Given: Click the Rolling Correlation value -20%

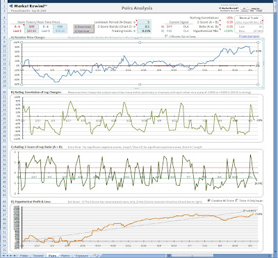Looking at the screenshot, I should (229, 18).
